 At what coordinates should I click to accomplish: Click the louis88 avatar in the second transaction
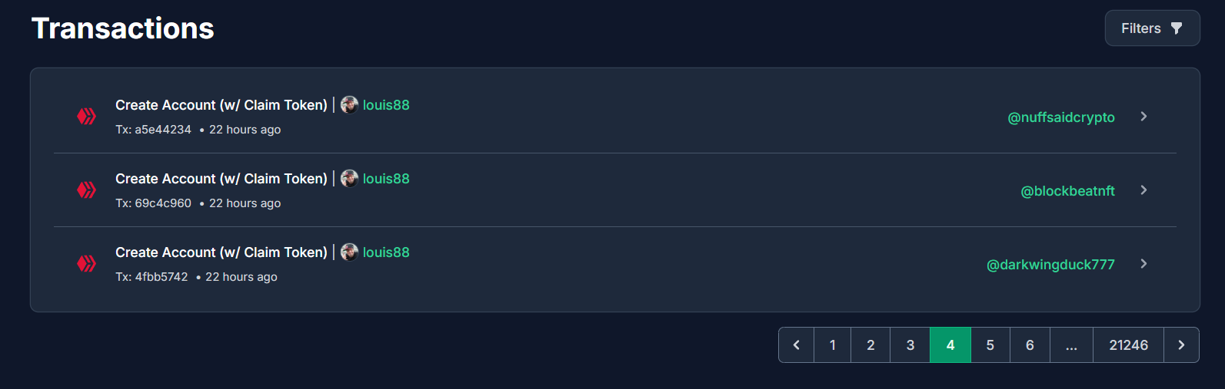349,179
